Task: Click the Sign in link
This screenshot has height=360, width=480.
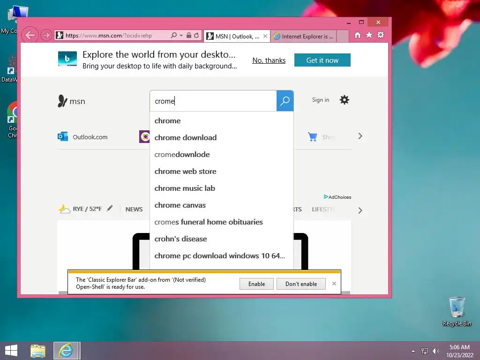Action: click(321, 100)
